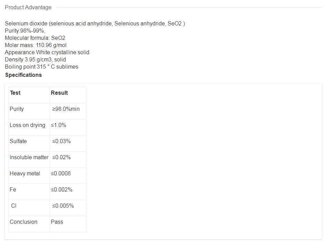This screenshot has height=244, width=327.
Task: Click the Product Advantage heading
Action: click(x=28, y=7)
